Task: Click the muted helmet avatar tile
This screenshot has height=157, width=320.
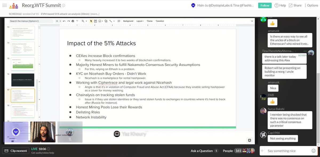Action: click(x=70, y=132)
